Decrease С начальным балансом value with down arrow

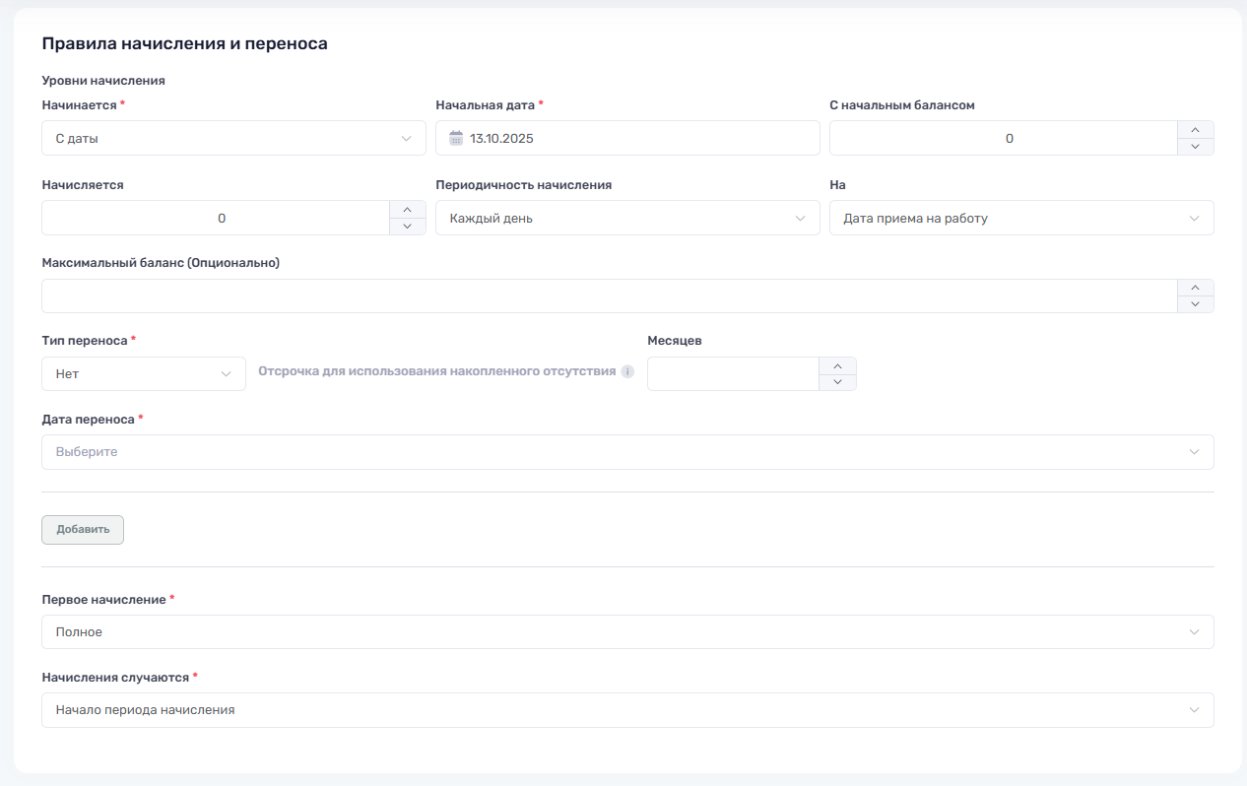point(1195,147)
